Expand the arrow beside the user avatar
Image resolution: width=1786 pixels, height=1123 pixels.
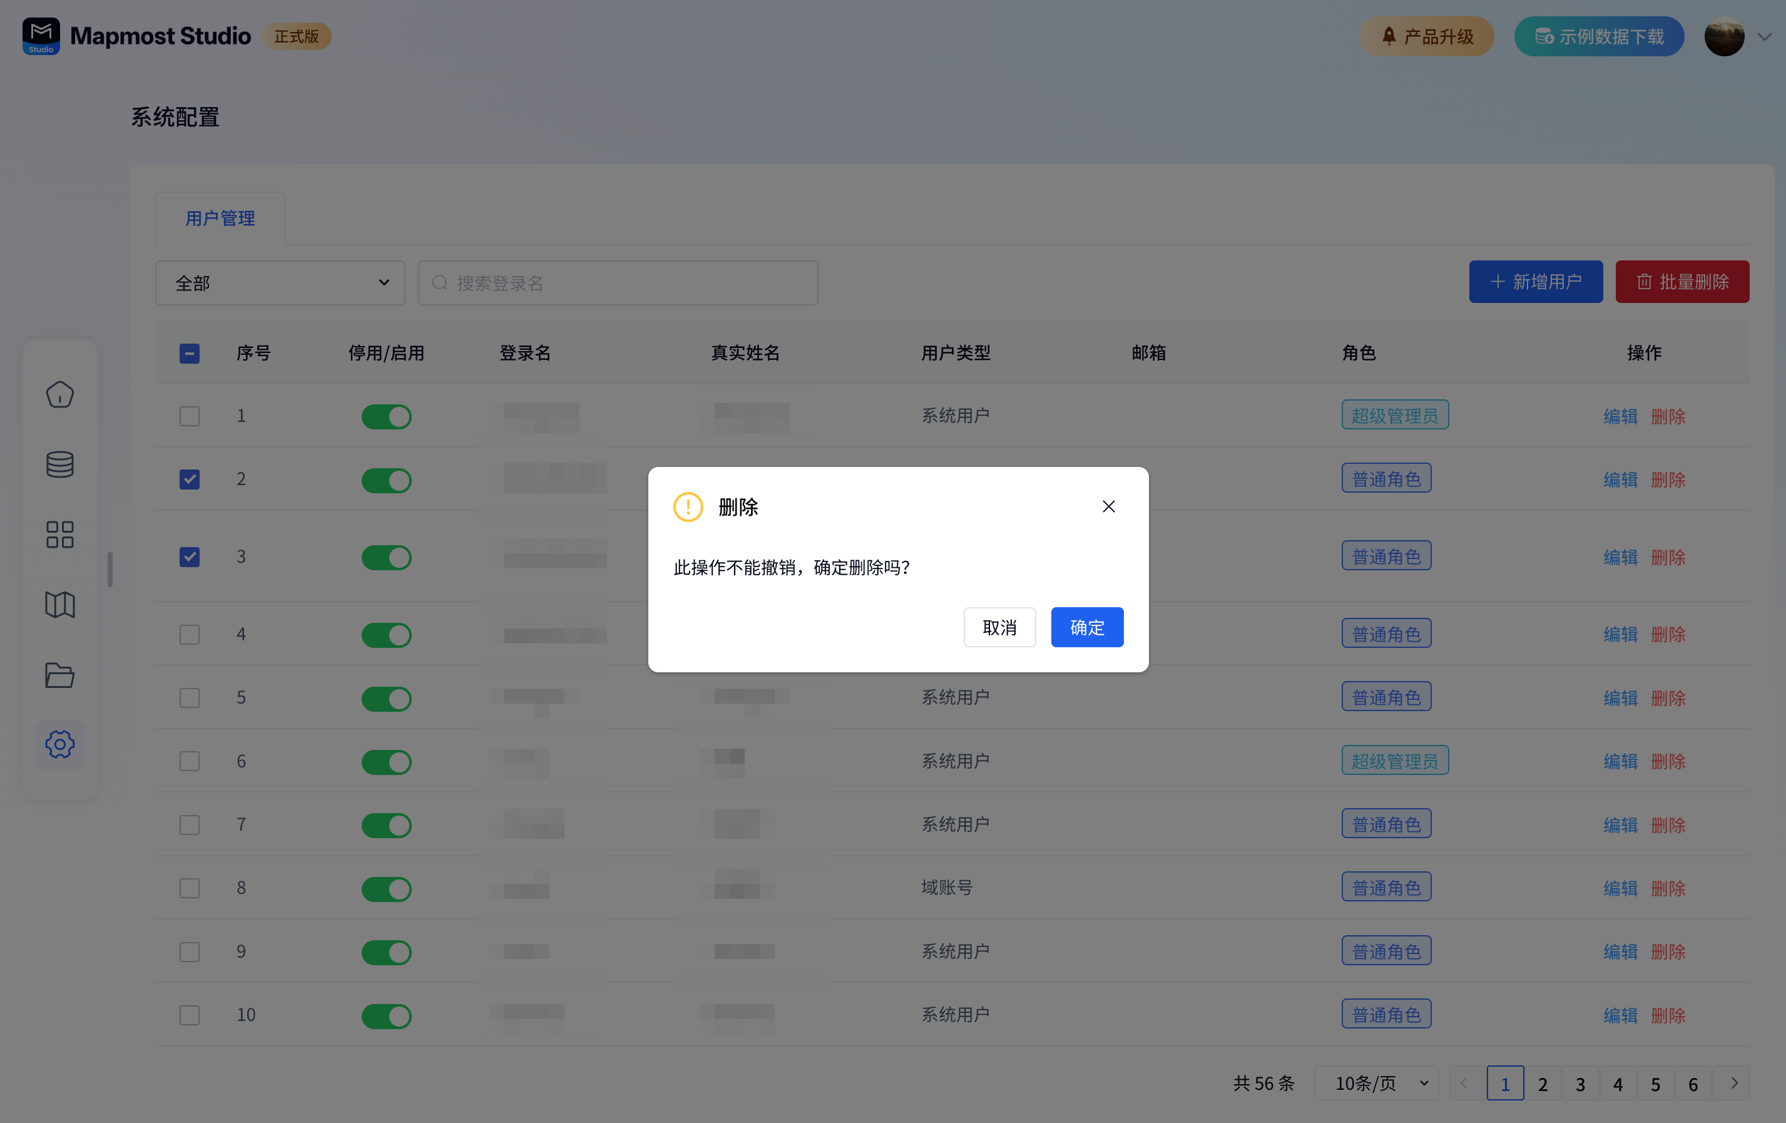click(1763, 36)
